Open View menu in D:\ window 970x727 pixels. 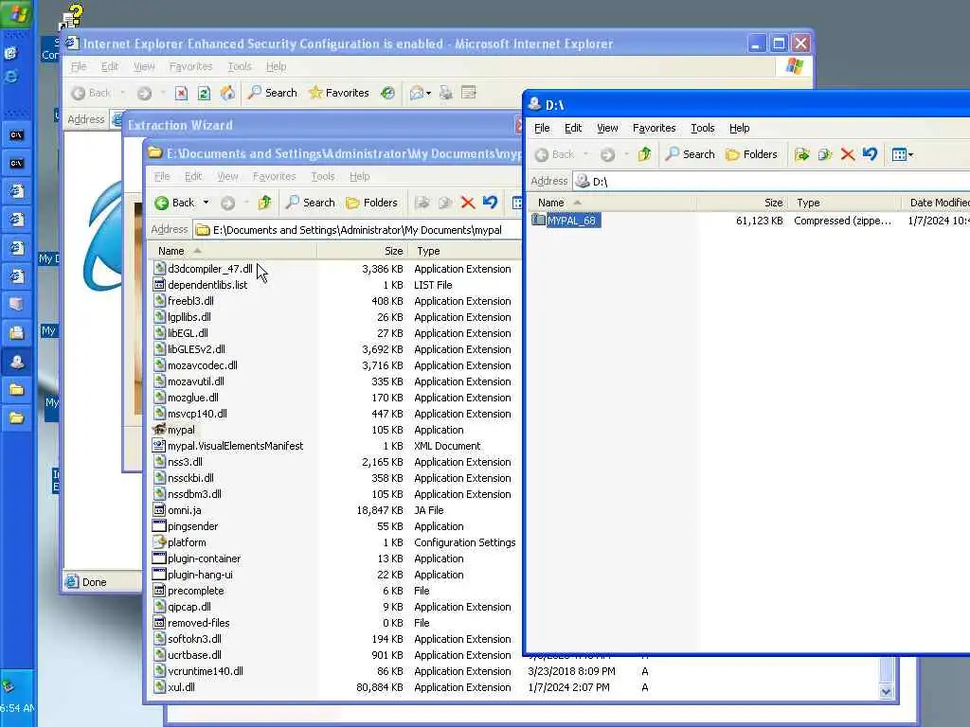[x=607, y=128]
